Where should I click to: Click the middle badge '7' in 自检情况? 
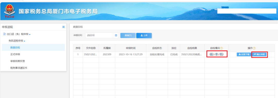point(216,54)
